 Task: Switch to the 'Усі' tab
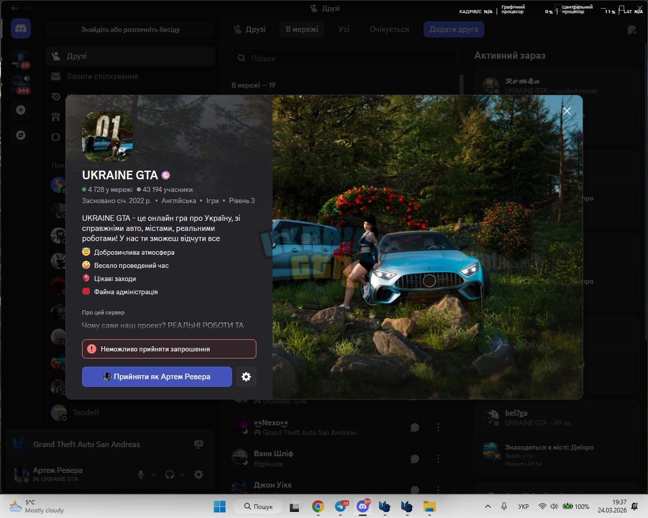[344, 29]
